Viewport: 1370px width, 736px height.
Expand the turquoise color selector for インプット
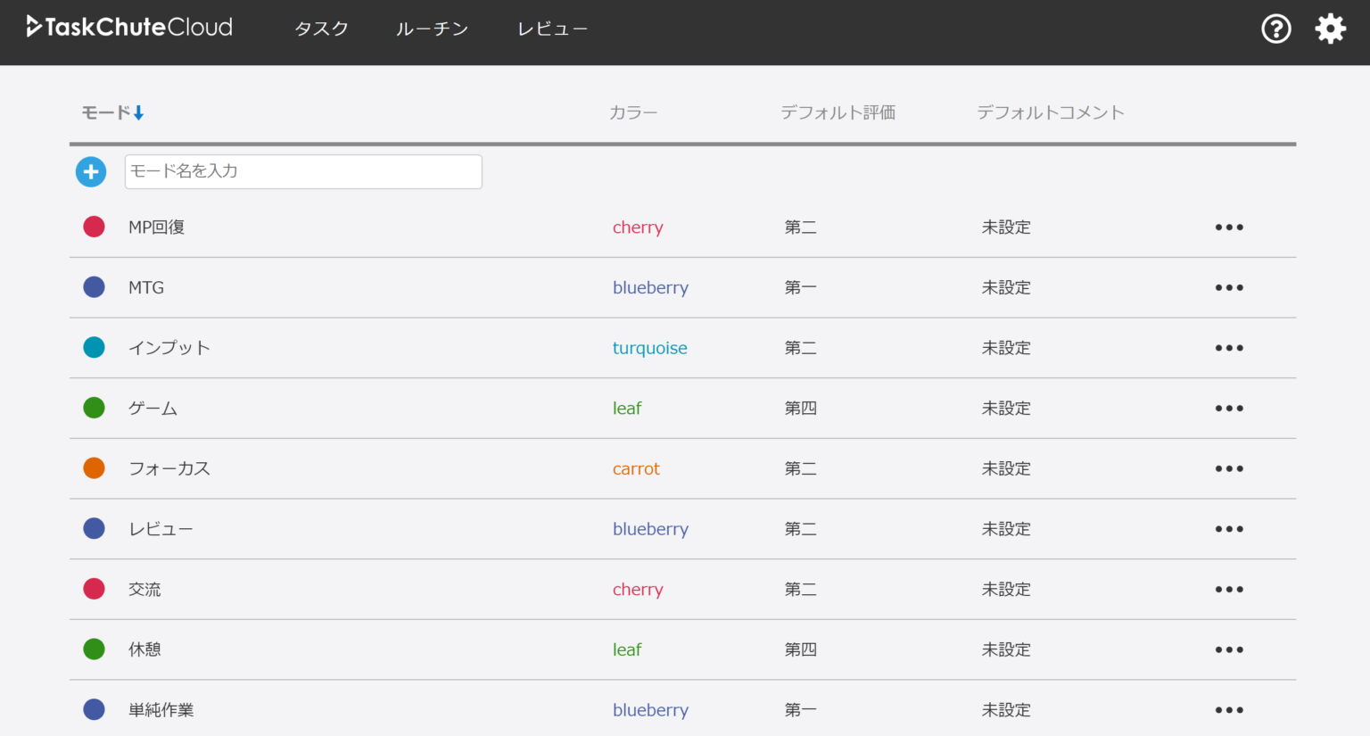649,348
